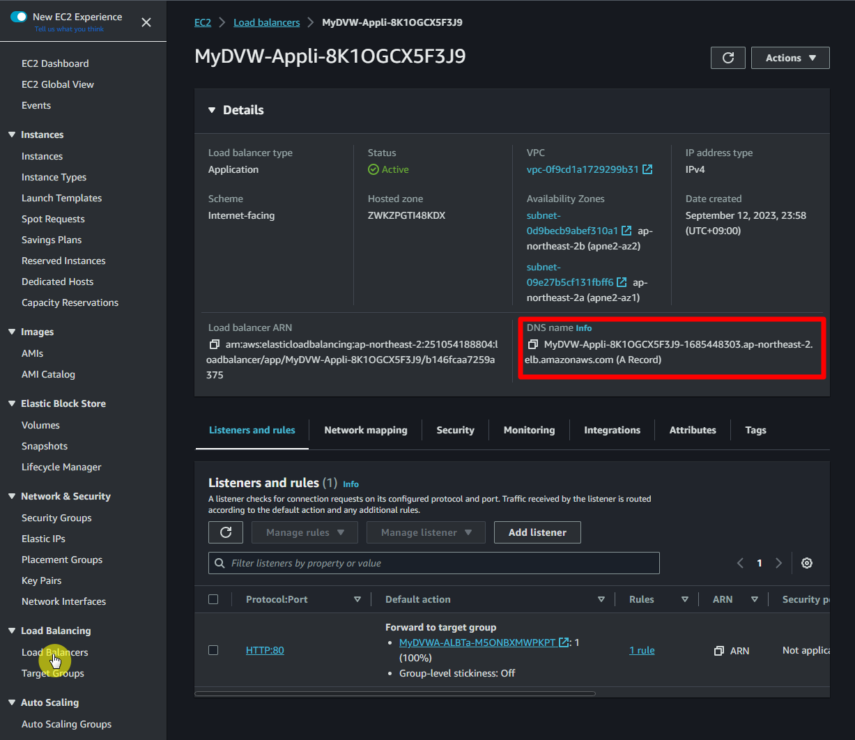Go to previous page of listeners
The width and height of the screenshot is (855, 740).
[x=740, y=563]
